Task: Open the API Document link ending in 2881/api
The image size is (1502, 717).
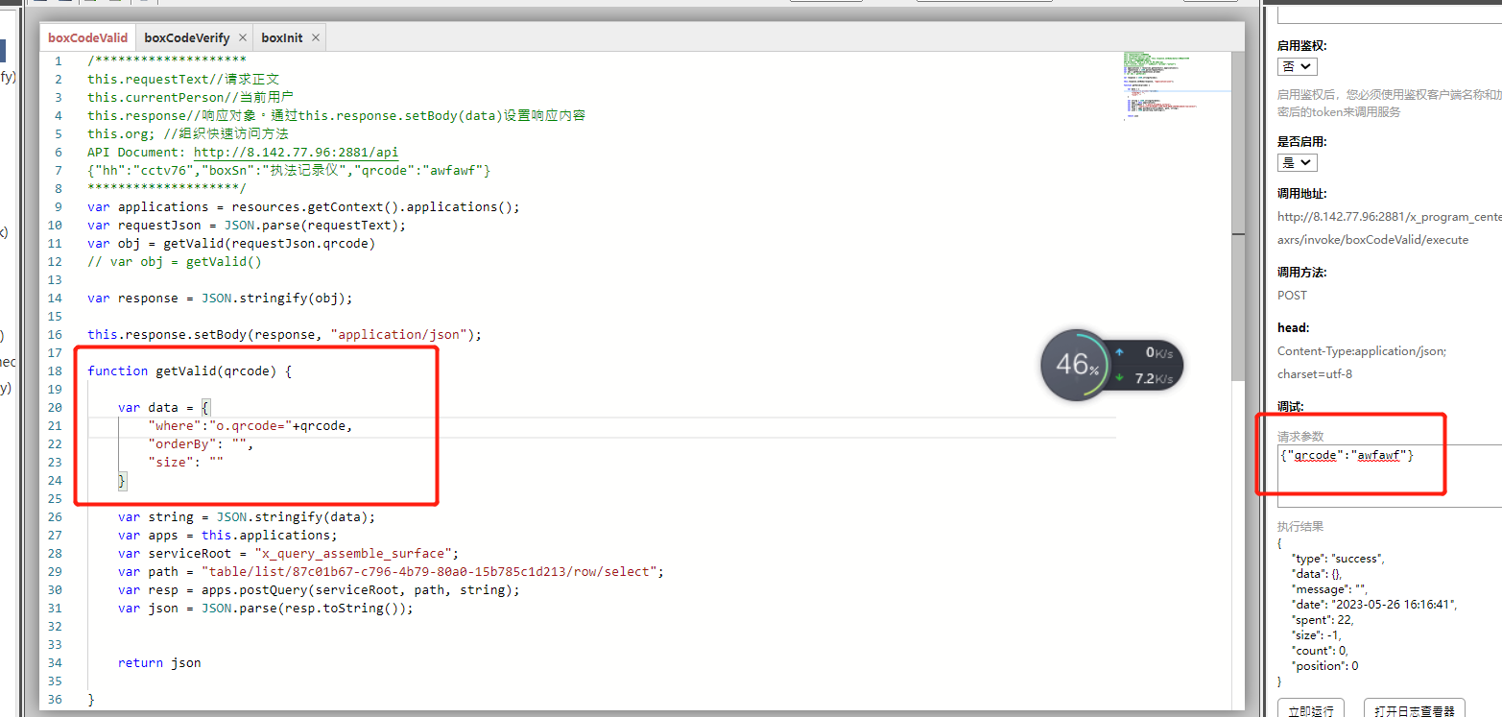Action: coord(296,152)
